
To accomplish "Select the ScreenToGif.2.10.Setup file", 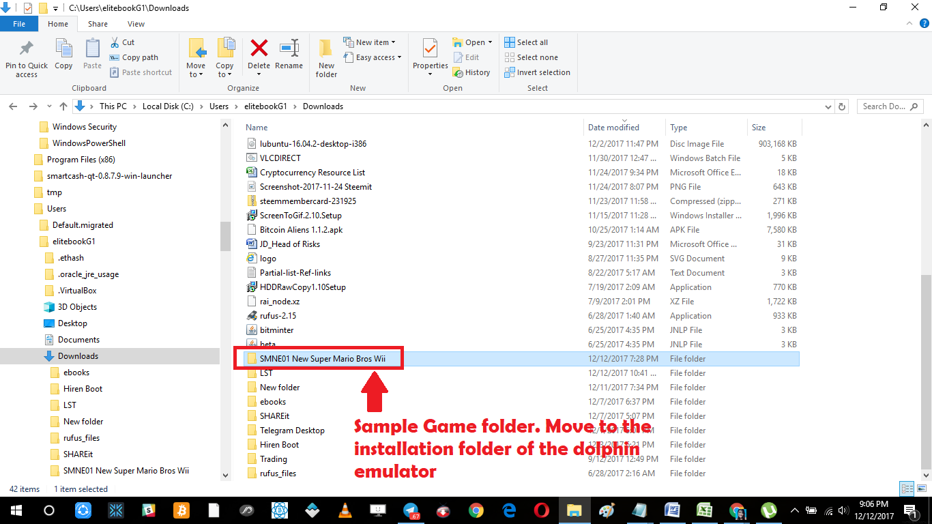I will pyautogui.click(x=301, y=216).
